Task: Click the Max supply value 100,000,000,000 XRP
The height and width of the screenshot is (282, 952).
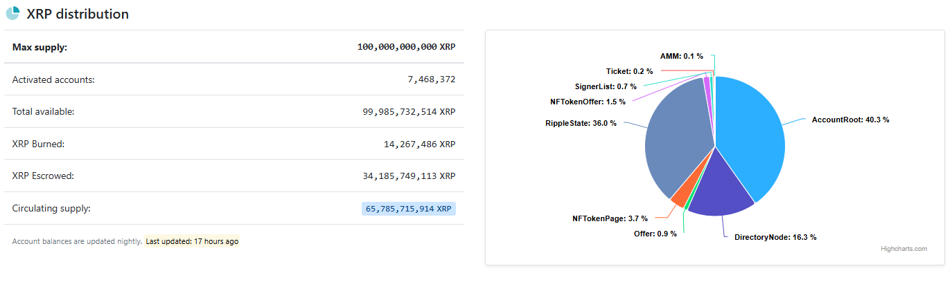Action: pos(406,47)
